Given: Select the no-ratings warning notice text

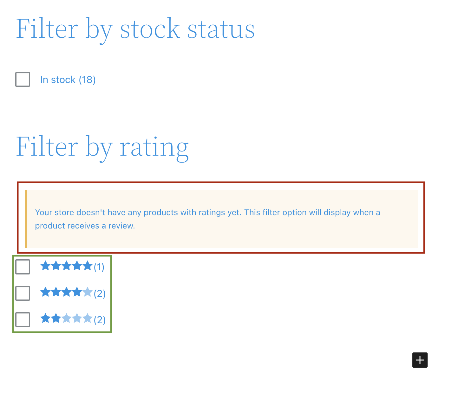Looking at the screenshot, I should click(x=207, y=219).
